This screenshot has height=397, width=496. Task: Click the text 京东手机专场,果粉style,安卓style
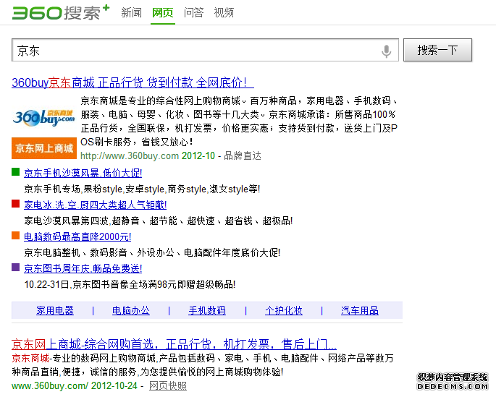point(142,189)
